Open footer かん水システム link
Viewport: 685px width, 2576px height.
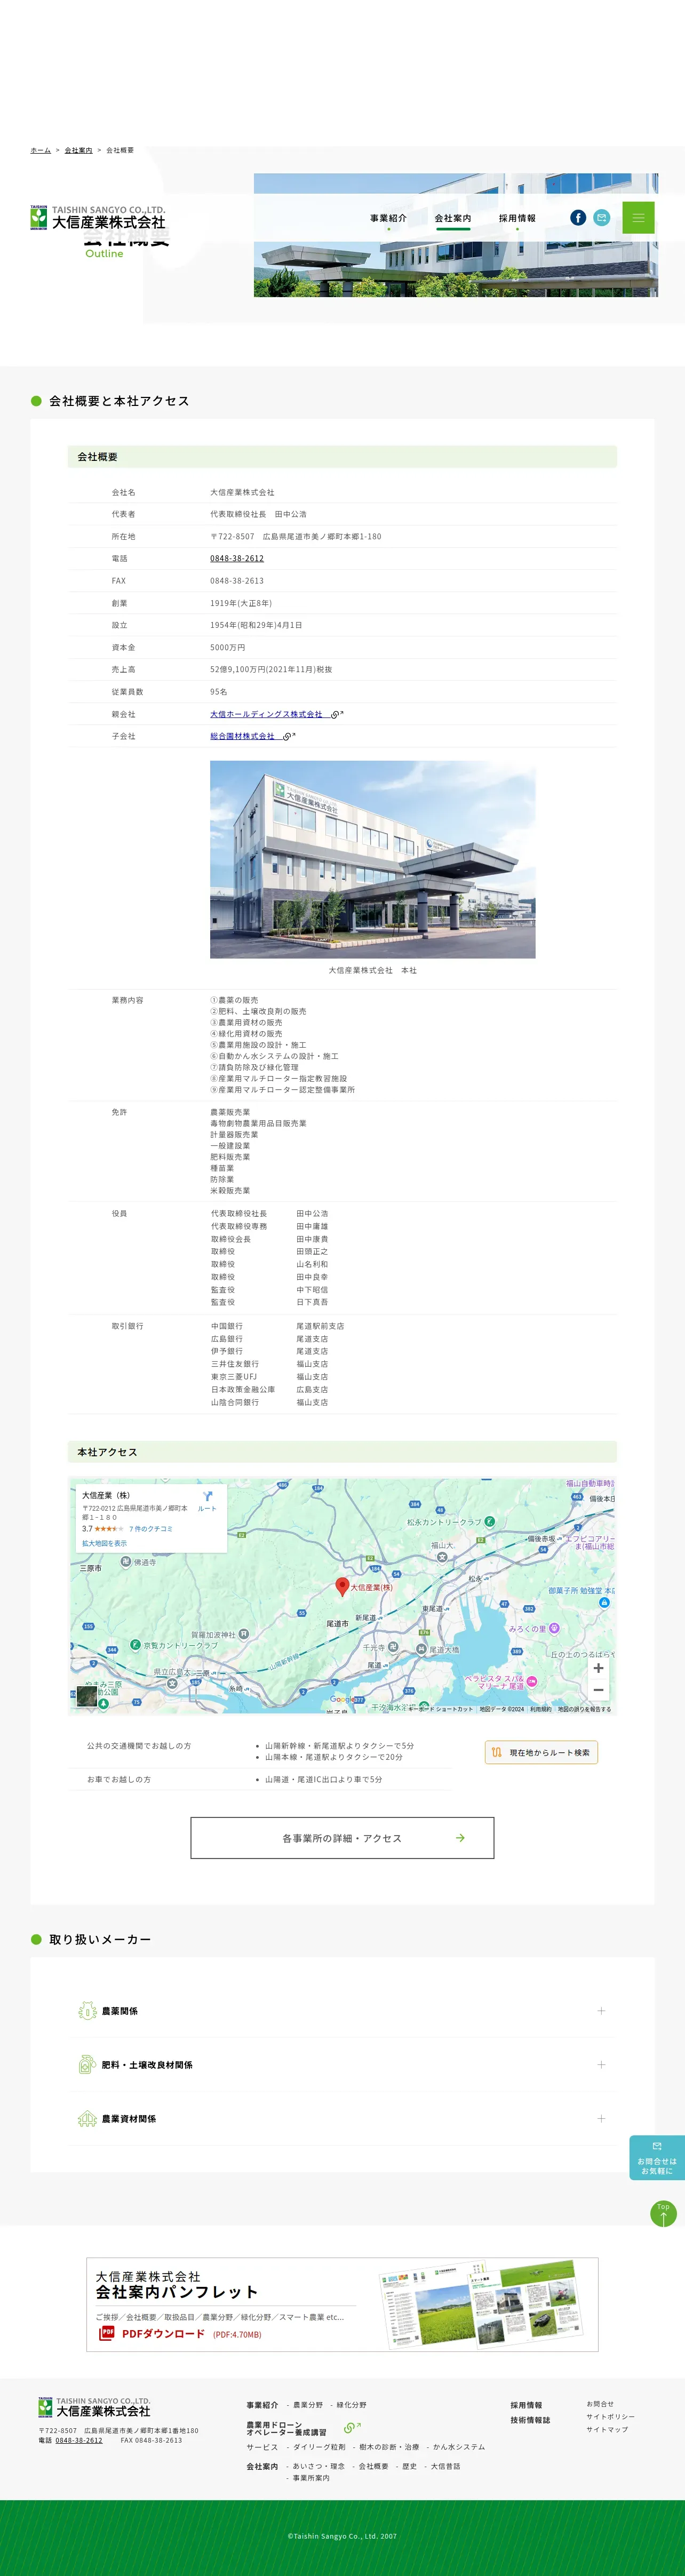click(x=459, y=2447)
